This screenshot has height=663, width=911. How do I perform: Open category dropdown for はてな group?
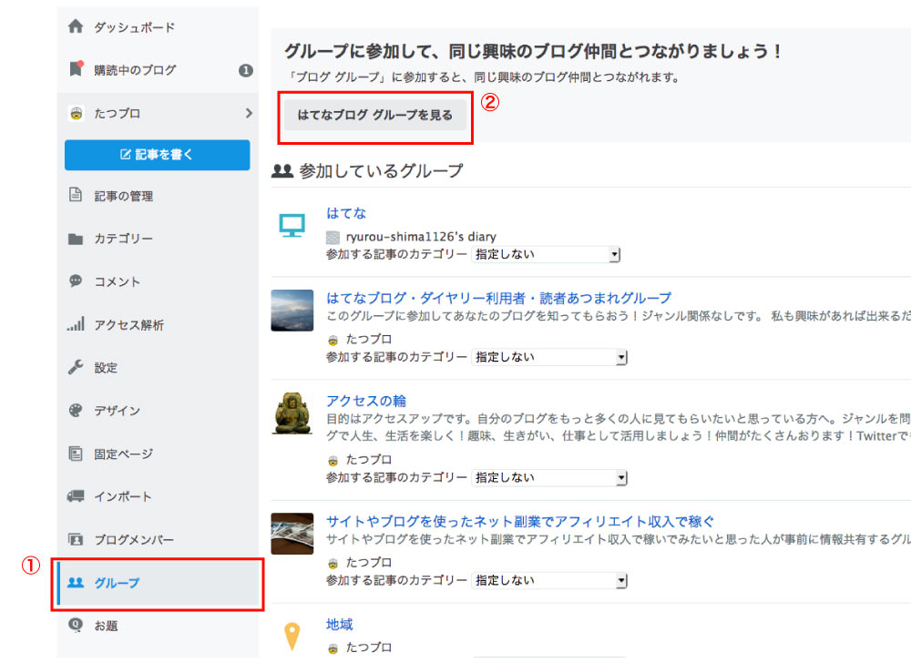coord(546,254)
